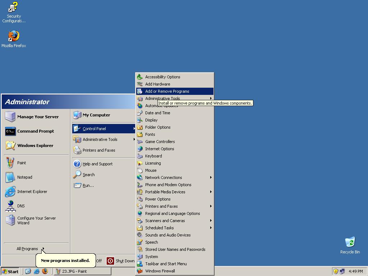Open Help and Support icon
The height and width of the screenshot is (276, 368).
coord(77,164)
